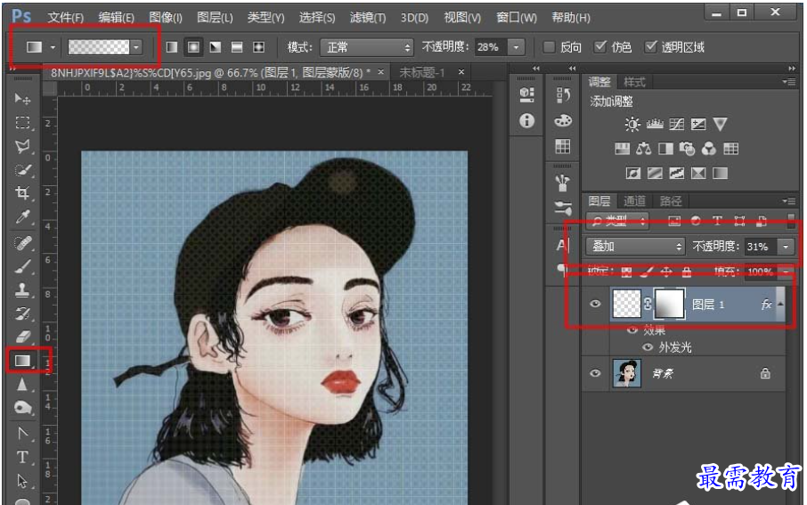Toggle layer-mask link on 图层 1
Screen dimensions: 807x505
coord(648,304)
